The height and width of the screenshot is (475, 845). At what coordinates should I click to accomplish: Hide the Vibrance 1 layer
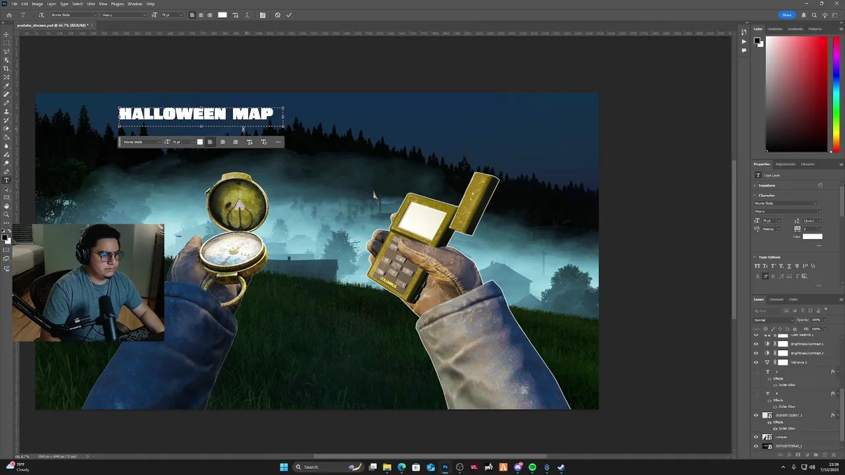757,362
